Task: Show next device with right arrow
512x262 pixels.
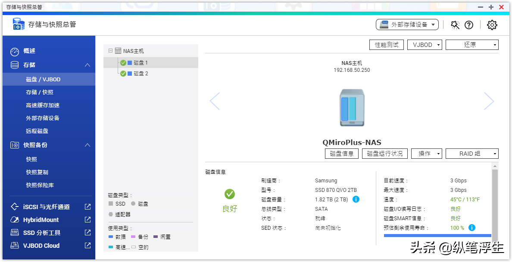Action: point(489,101)
